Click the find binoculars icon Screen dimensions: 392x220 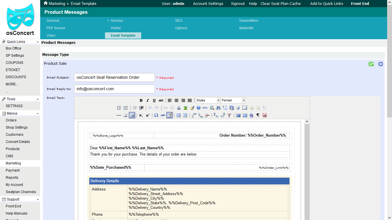(218, 108)
